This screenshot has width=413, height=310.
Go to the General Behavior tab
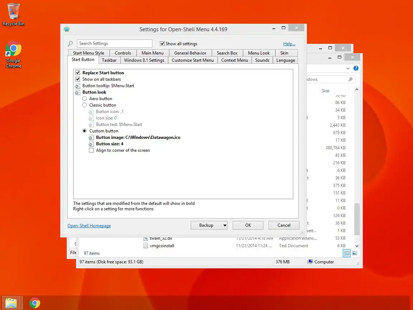(190, 53)
